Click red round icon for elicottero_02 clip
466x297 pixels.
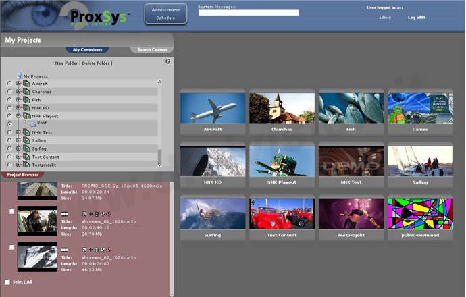[x=109, y=250]
